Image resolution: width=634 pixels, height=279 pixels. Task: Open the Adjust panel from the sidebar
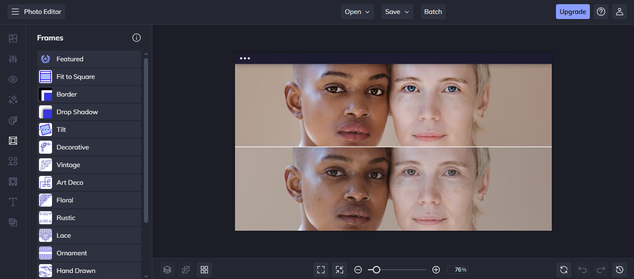(13, 59)
